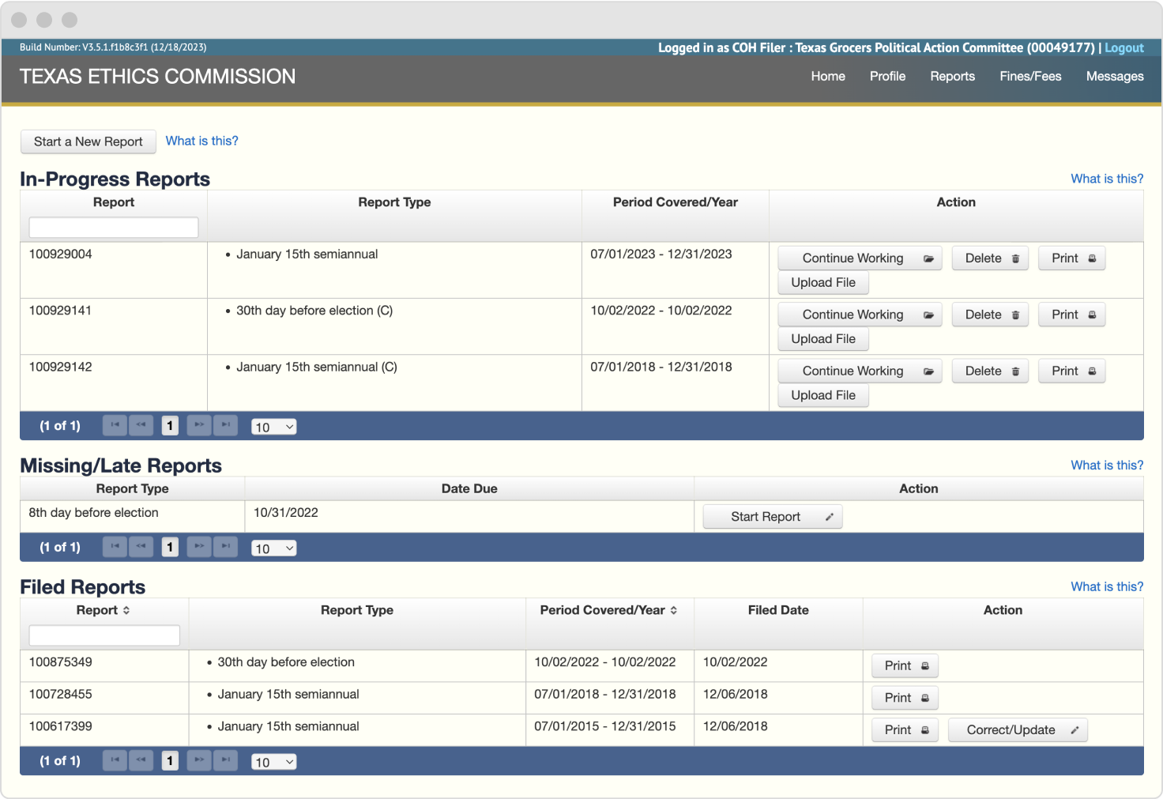Click next page arrow under Missing/Late Reports
The height and width of the screenshot is (799, 1163).
(198, 546)
